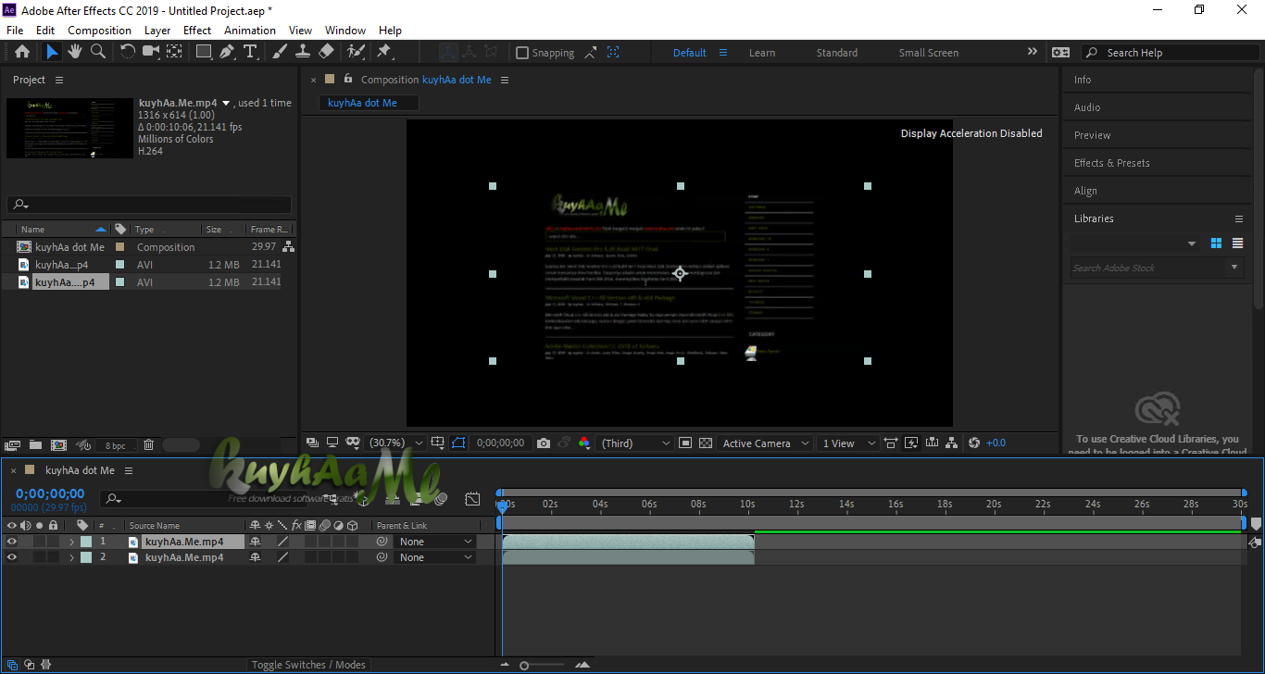This screenshot has height=674, width=1265.
Task: Select the Unified Camera tool
Action: [x=150, y=52]
